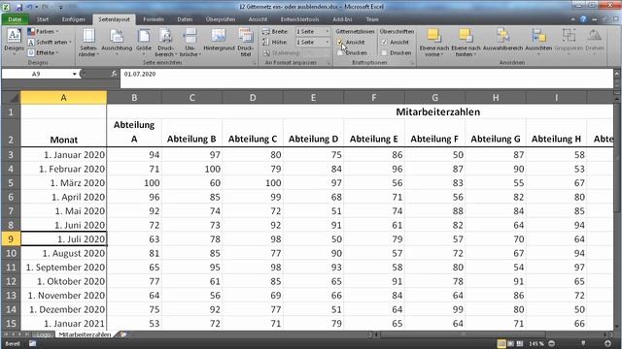Select the Mitarbeiterzahlen sheet tab
Image resolution: width=622 pixels, height=349 pixels.
point(85,334)
